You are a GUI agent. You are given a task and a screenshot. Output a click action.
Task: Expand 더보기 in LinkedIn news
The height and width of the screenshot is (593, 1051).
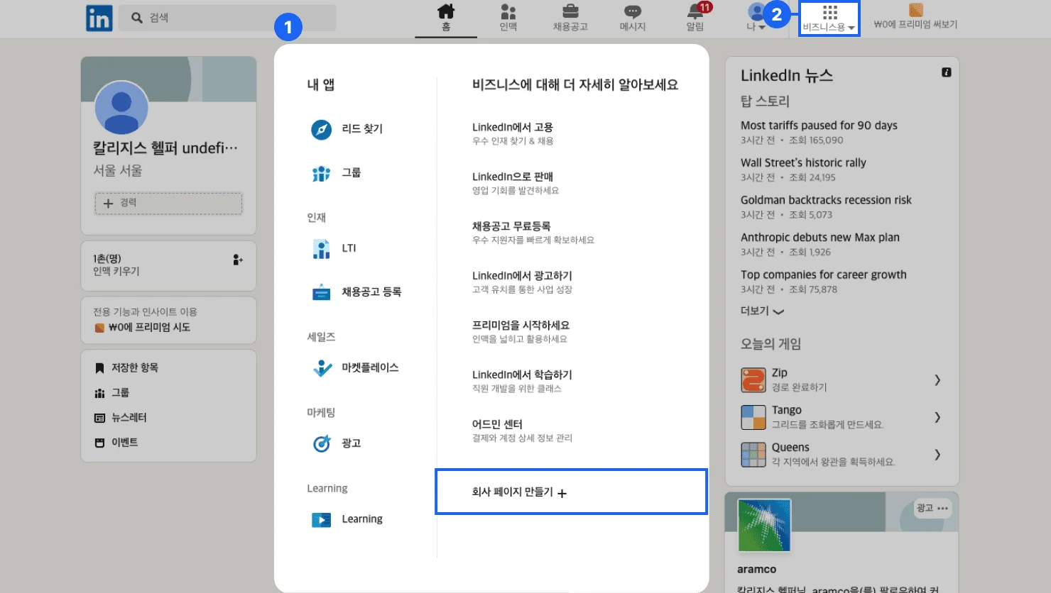[762, 311]
